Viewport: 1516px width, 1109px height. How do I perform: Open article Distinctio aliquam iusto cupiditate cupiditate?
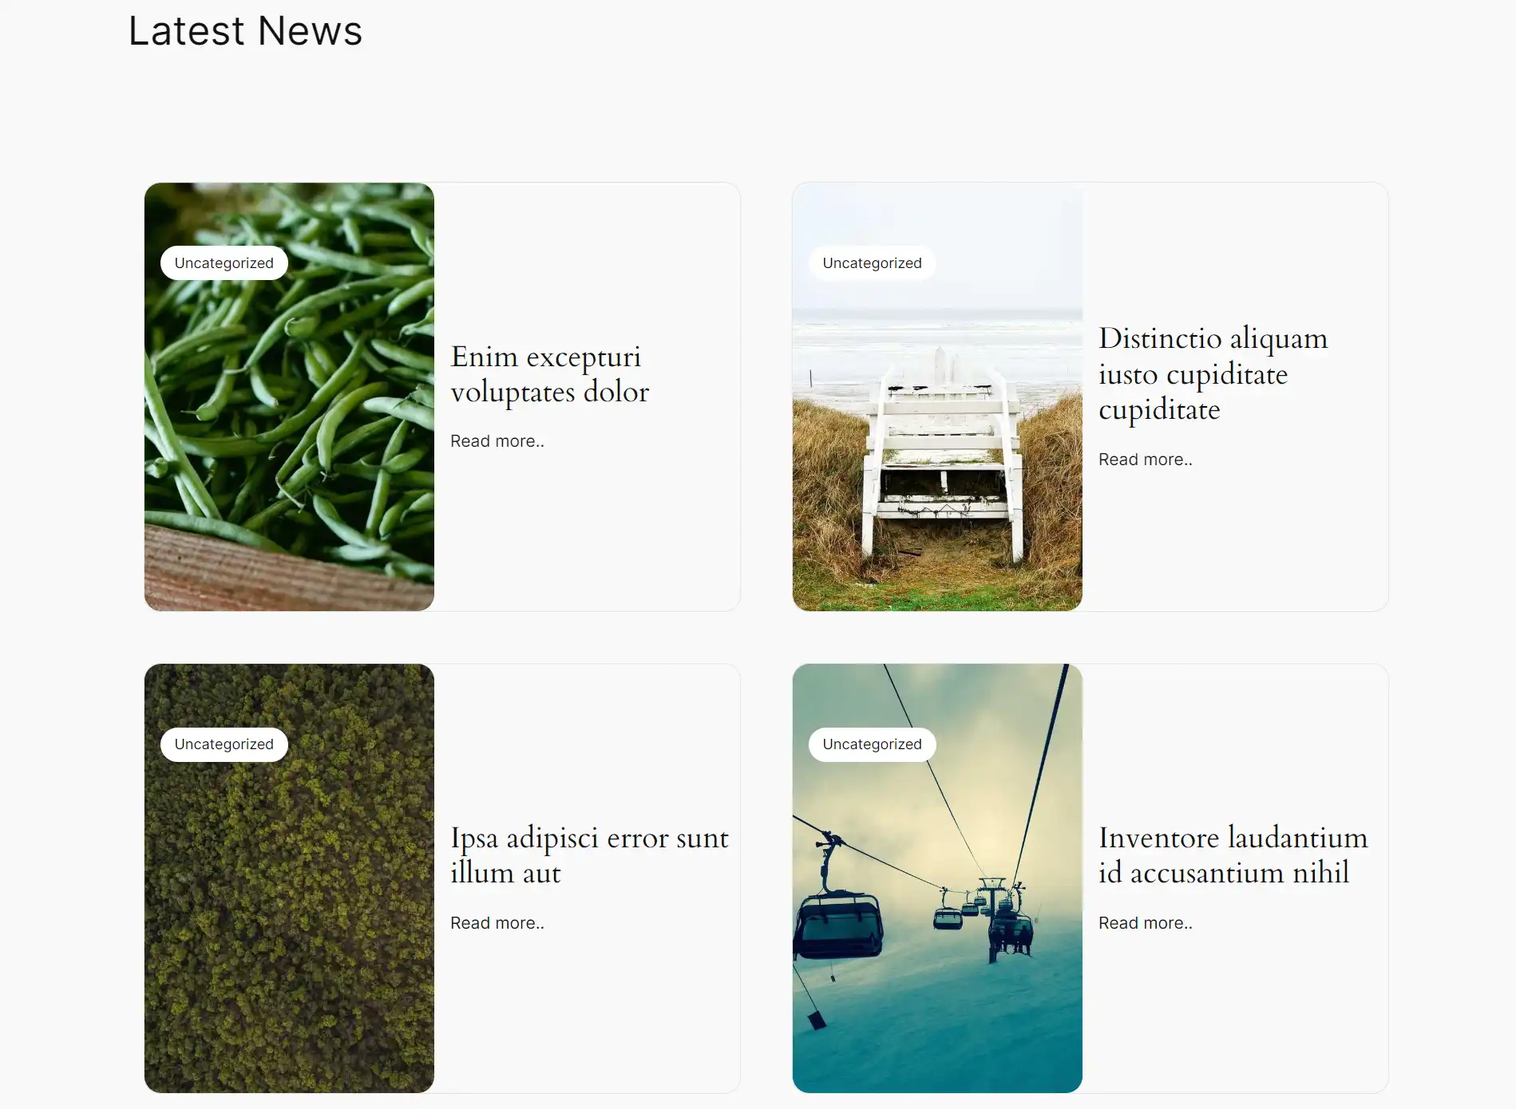(1213, 373)
